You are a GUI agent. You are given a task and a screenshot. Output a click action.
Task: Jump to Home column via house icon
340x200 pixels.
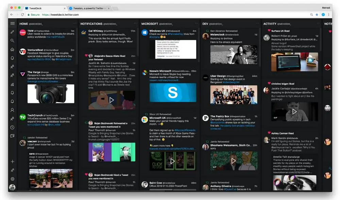click(x=12, y=49)
